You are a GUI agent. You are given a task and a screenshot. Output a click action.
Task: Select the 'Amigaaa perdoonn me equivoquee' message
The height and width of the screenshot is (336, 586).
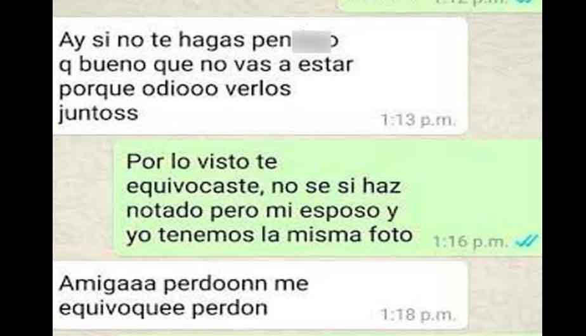(261, 295)
